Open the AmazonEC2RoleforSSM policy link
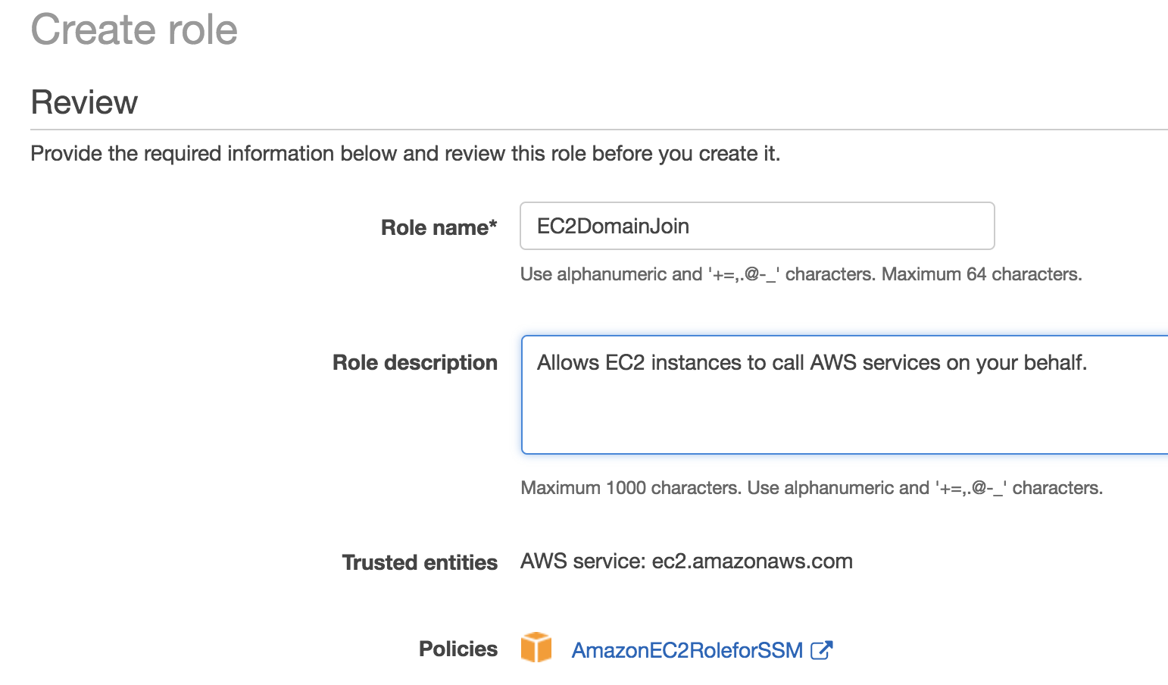The image size is (1168, 685). (687, 650)
